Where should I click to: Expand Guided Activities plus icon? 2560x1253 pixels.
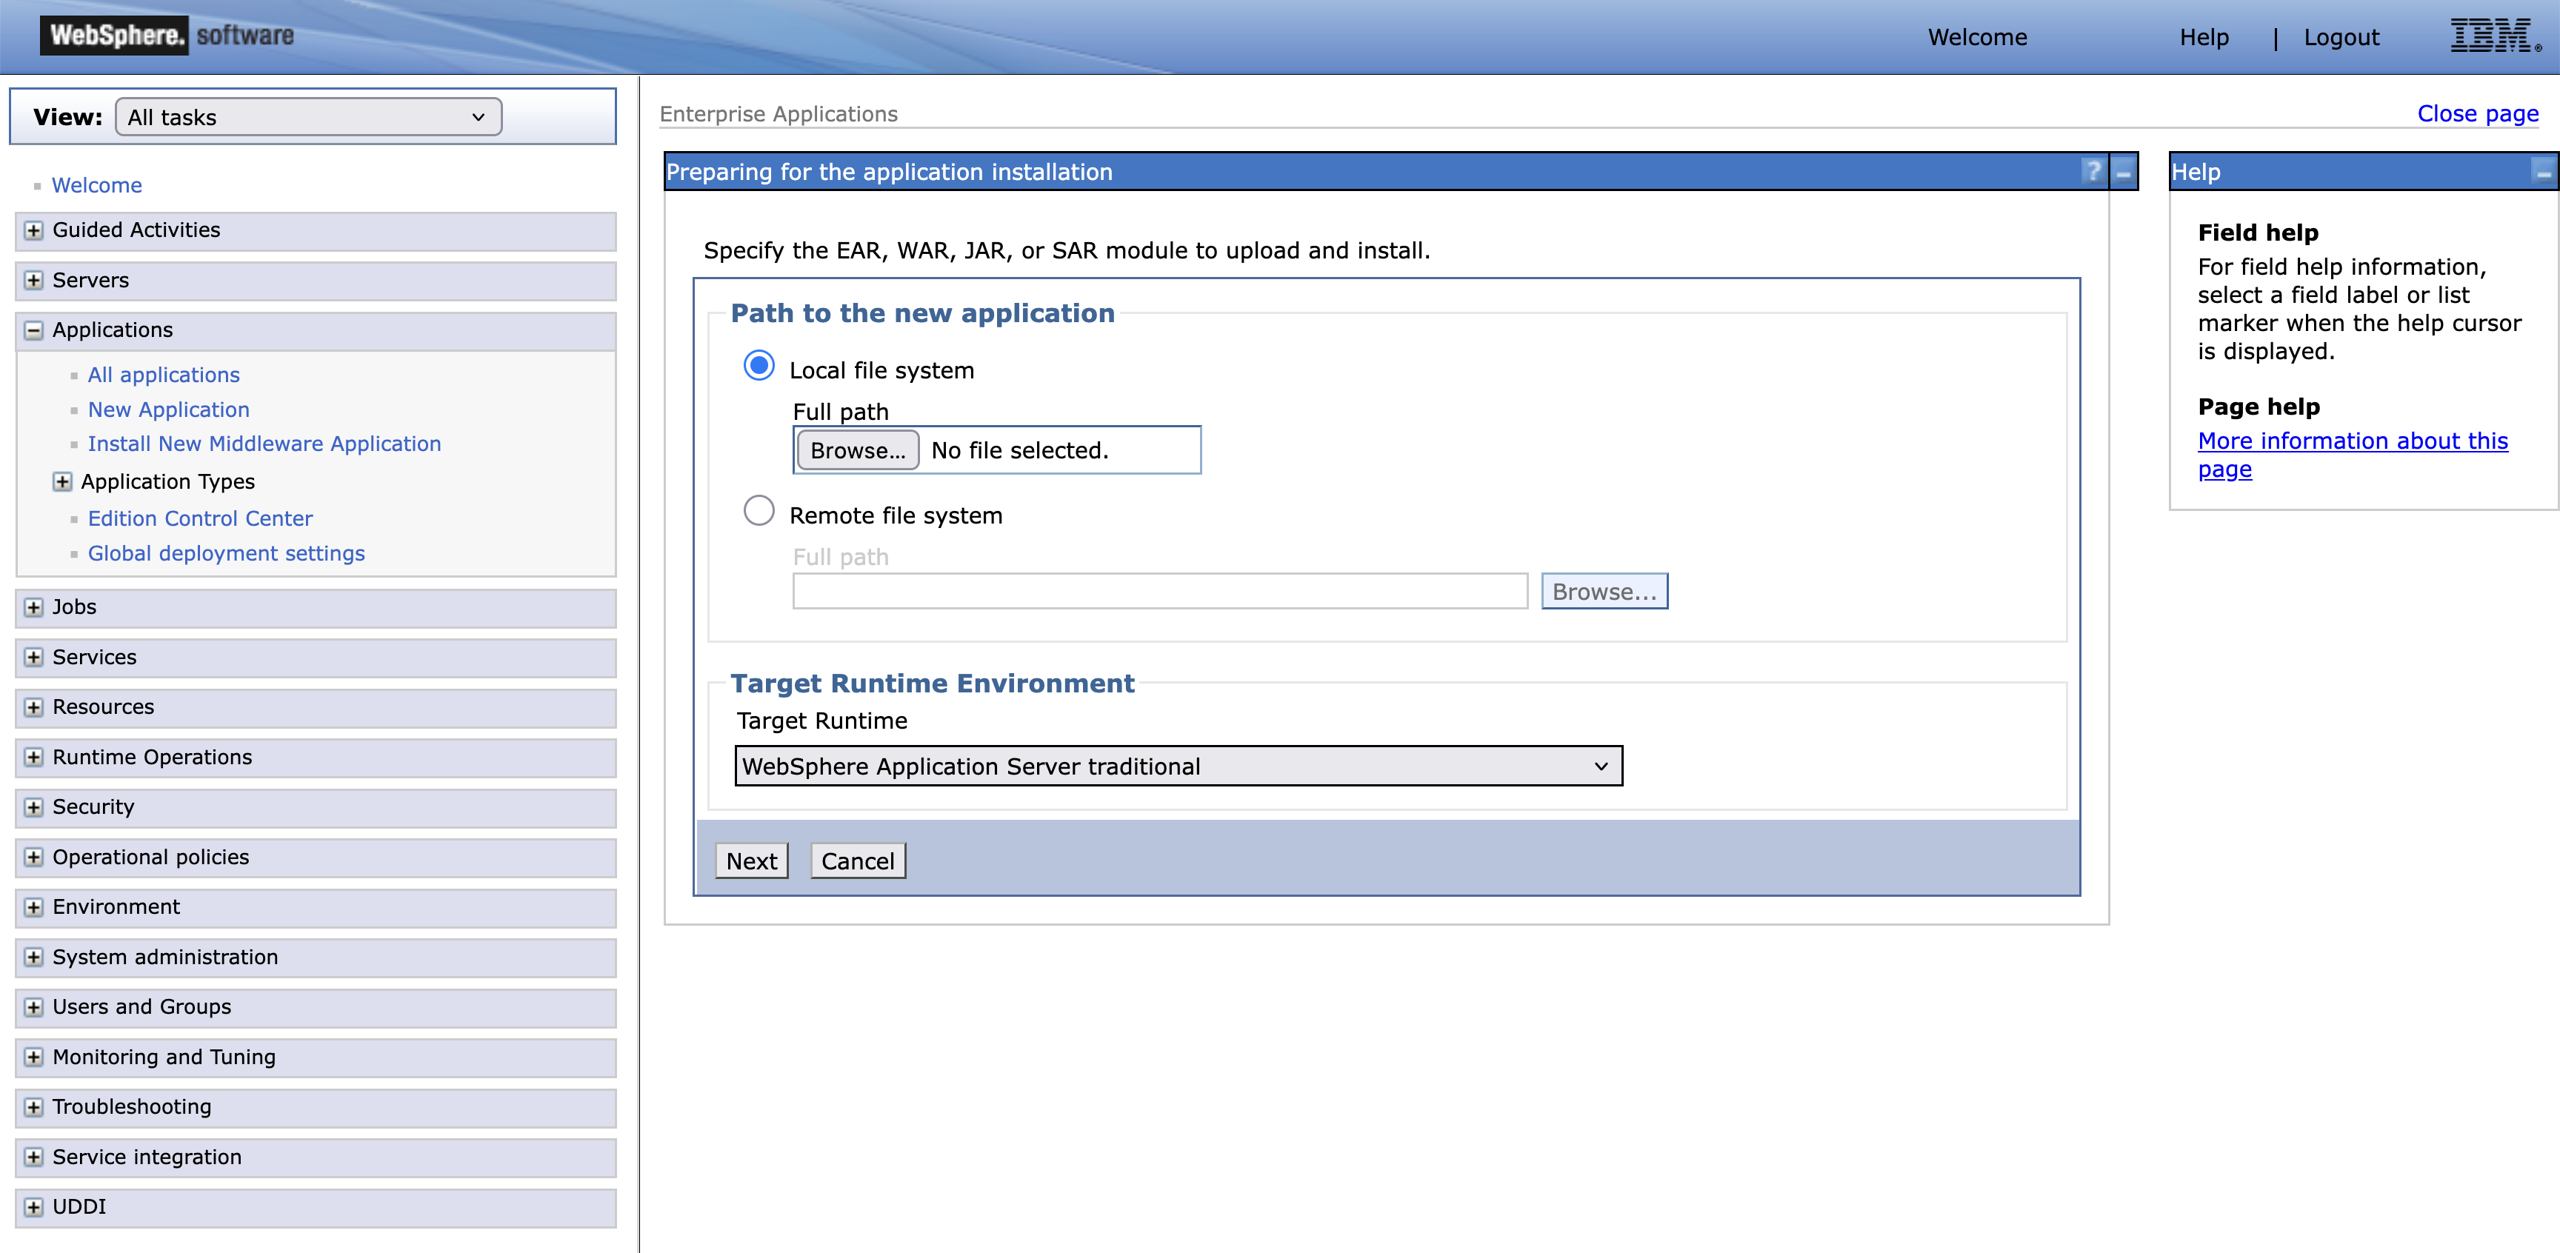(34, 230)
